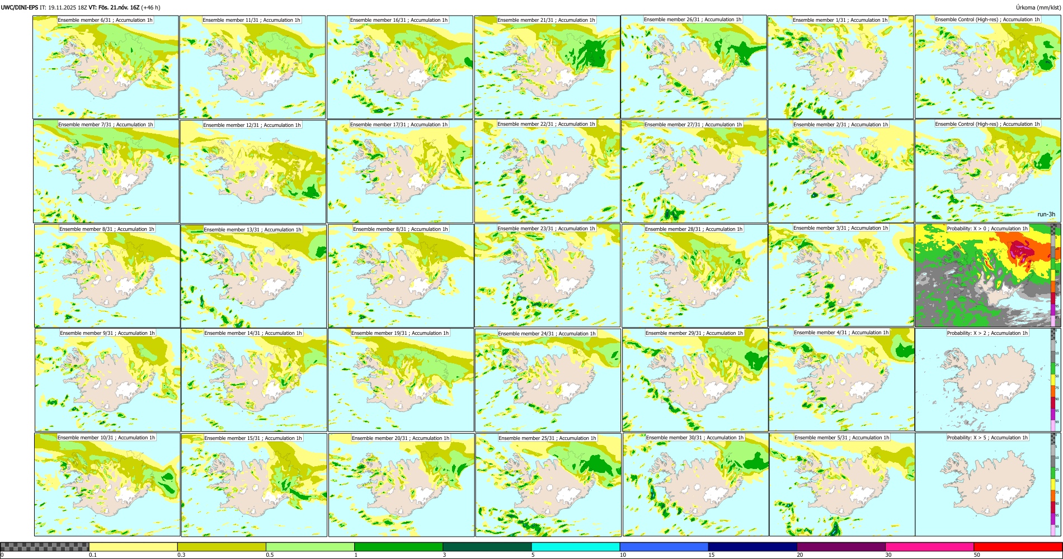Select Ensemble member 9/31 map panel

pyautogui.click(x=107, y=380)
